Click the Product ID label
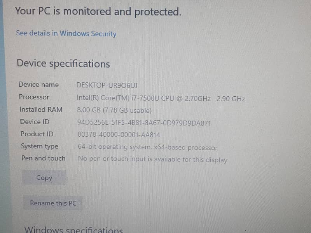311x233 pixels. point(37,134)
